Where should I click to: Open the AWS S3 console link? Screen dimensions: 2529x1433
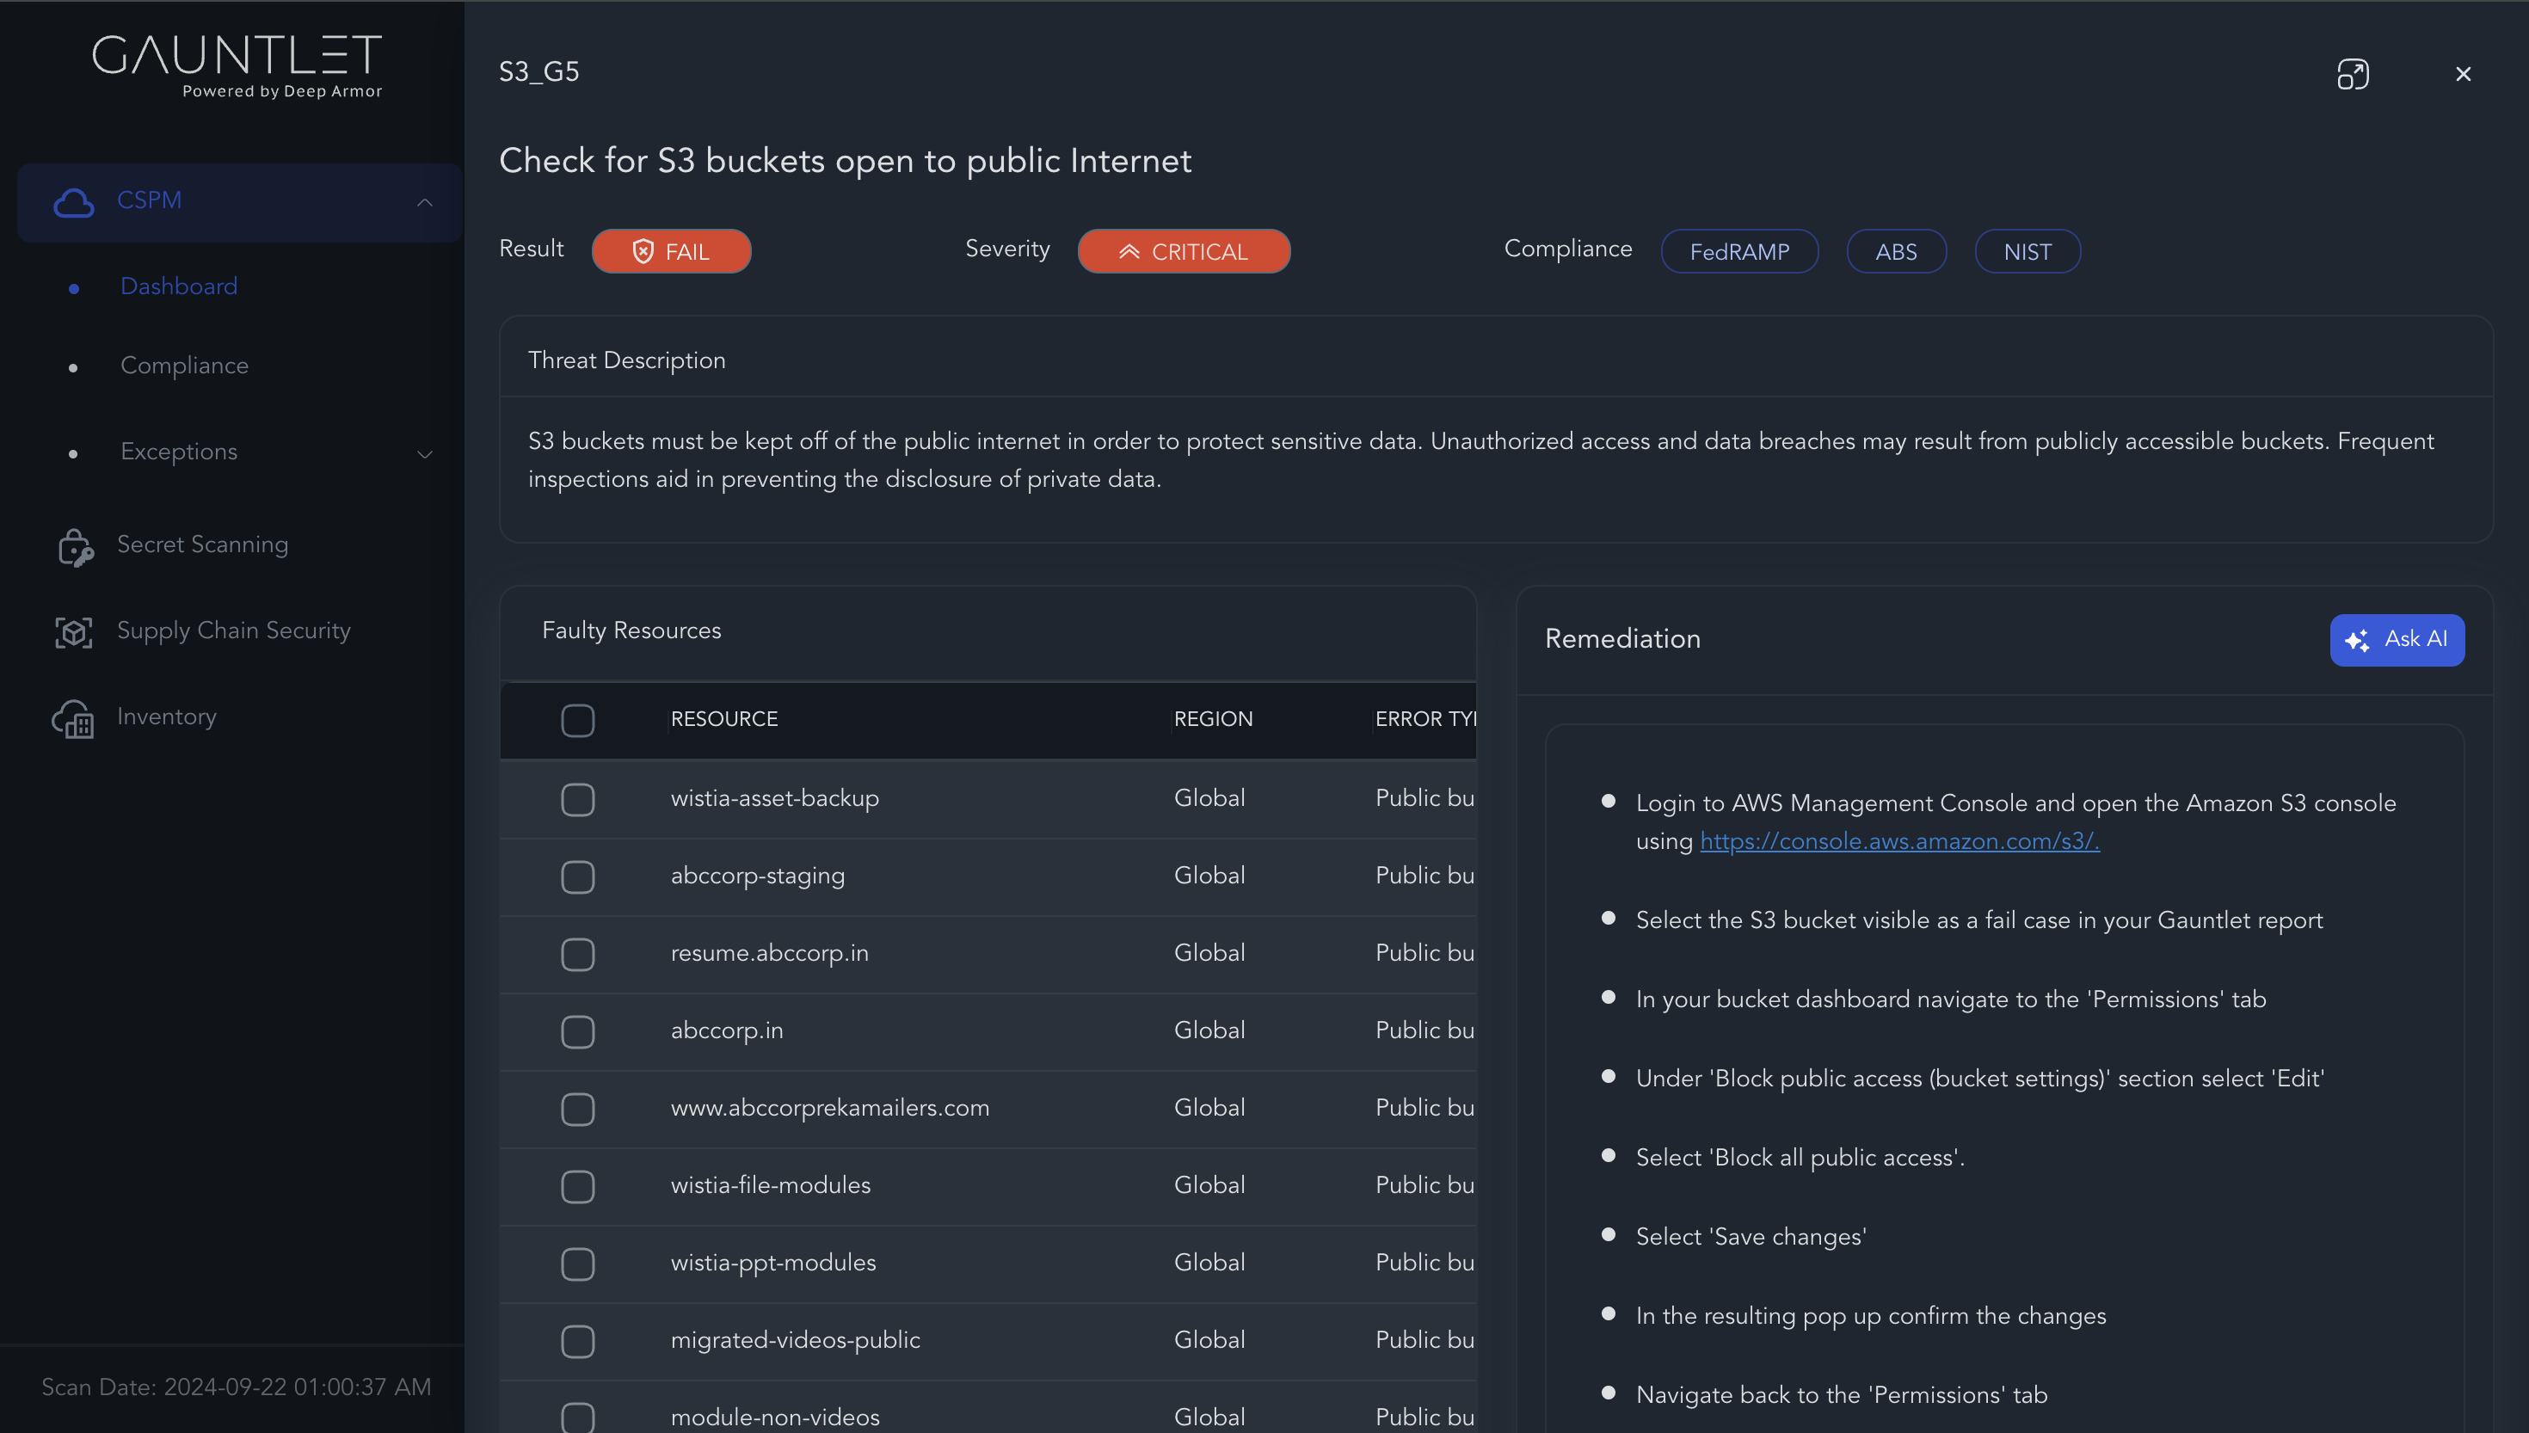1899,841
